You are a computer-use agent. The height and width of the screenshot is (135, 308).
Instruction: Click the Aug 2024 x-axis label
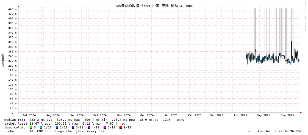coord(53,115)
